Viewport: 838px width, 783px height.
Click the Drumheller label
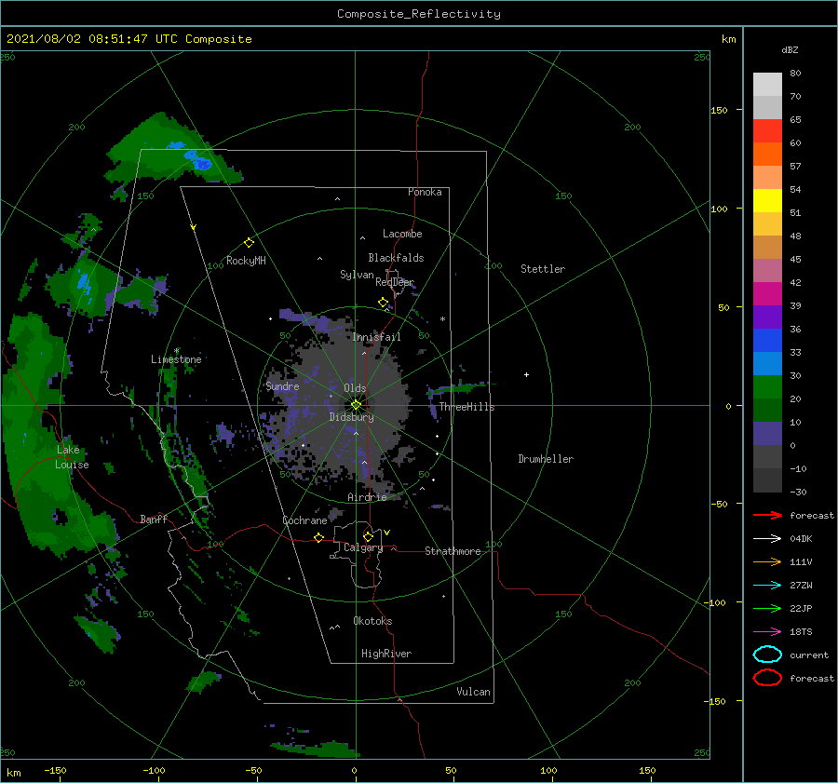click(546, 459)
